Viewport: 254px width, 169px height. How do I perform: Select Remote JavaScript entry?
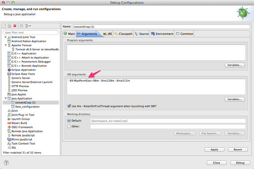tap(23, 135)
